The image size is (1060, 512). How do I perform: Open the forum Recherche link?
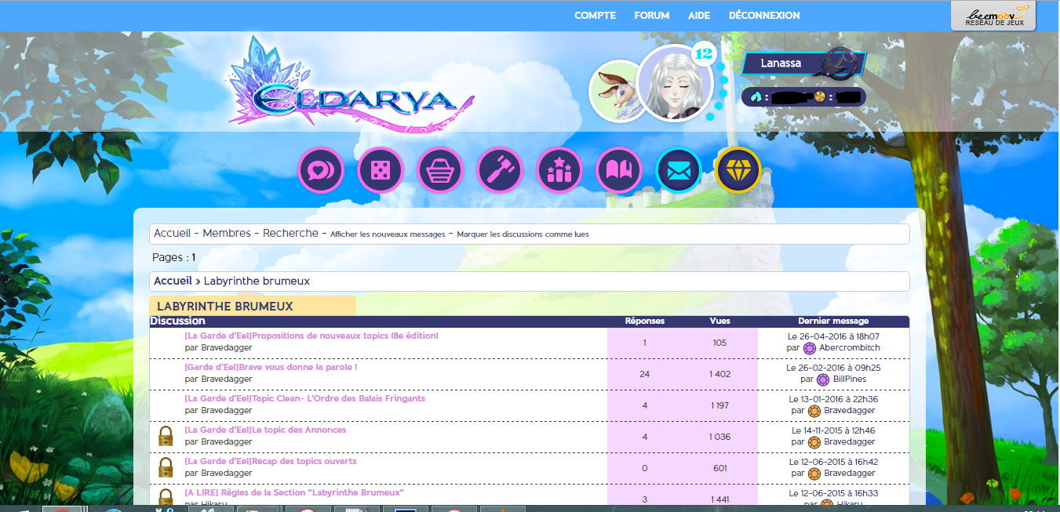tap(290, 234)
